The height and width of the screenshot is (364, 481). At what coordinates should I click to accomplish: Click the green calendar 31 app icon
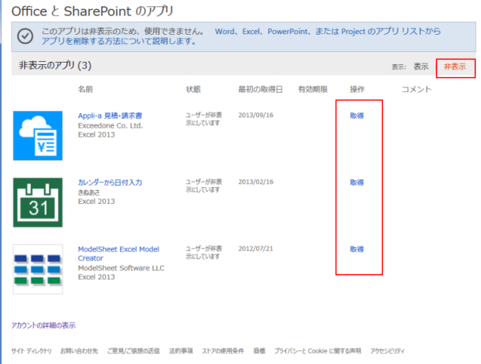[38, 202]
